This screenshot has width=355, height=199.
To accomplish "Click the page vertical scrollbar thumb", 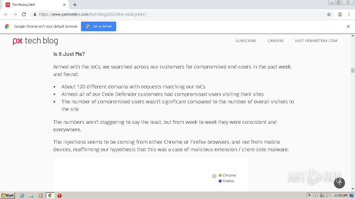I will click(353, 70).
